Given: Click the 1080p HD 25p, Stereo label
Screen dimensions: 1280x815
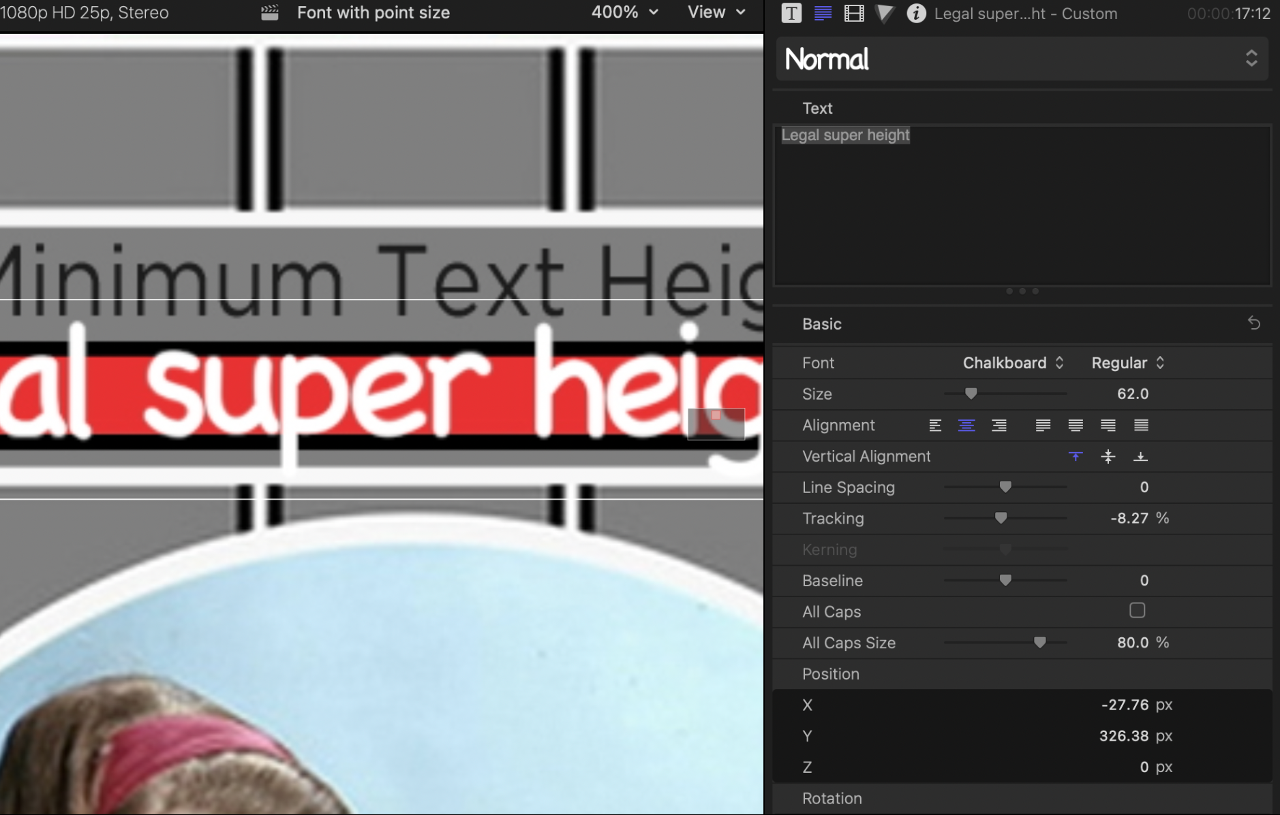Looking at the screenshot, I should (85, 12).
